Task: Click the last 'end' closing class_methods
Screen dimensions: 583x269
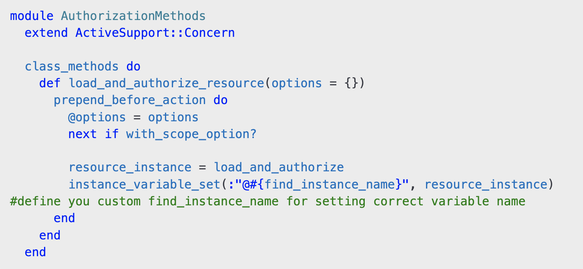Action: pos(35,252)
